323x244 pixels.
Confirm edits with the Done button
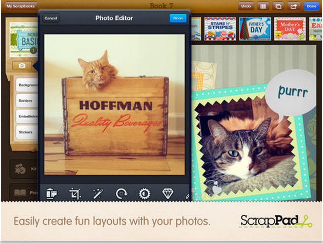178,18
